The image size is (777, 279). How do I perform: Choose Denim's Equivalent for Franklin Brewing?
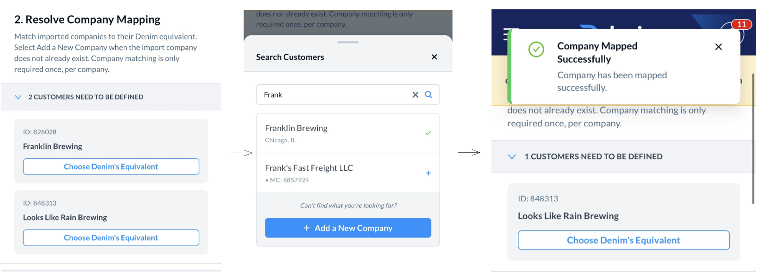(x=111, y=167)
